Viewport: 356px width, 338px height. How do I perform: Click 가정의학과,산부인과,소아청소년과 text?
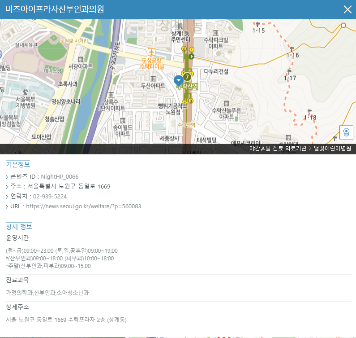tap(47, 293)
